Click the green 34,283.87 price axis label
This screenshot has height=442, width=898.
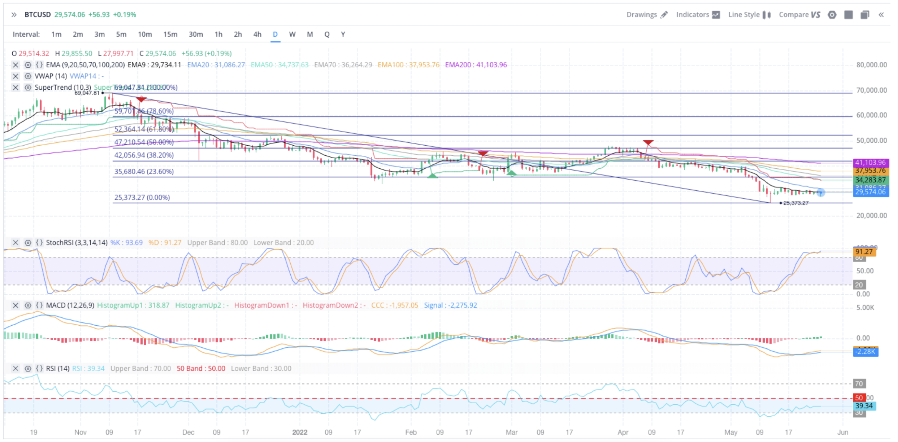[870, 180]
